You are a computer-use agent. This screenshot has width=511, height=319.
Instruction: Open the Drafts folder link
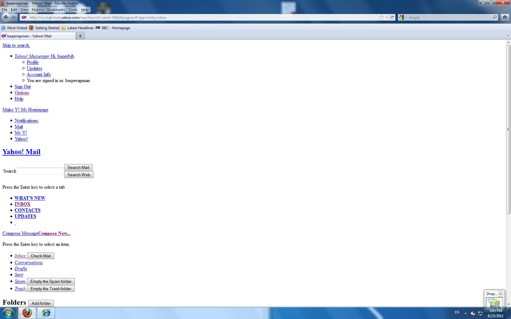coord(21,269)
